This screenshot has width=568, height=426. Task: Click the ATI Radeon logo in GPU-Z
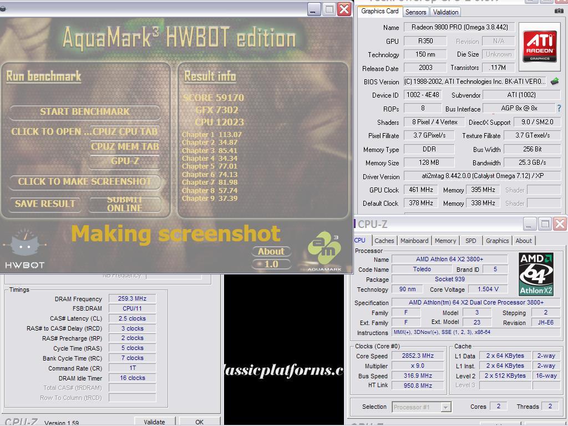point(540,47)
